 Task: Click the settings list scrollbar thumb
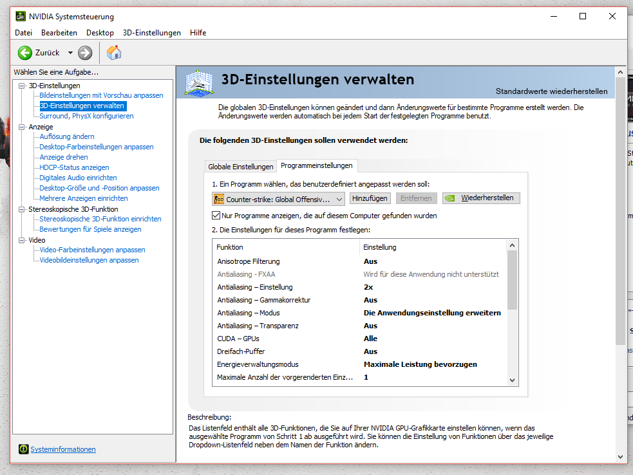tap(513, 280)
